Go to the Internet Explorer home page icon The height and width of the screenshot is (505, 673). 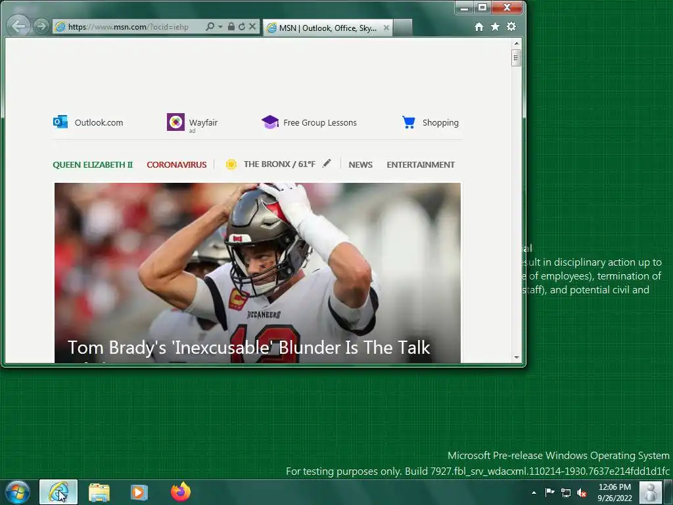tap(479, 27)
